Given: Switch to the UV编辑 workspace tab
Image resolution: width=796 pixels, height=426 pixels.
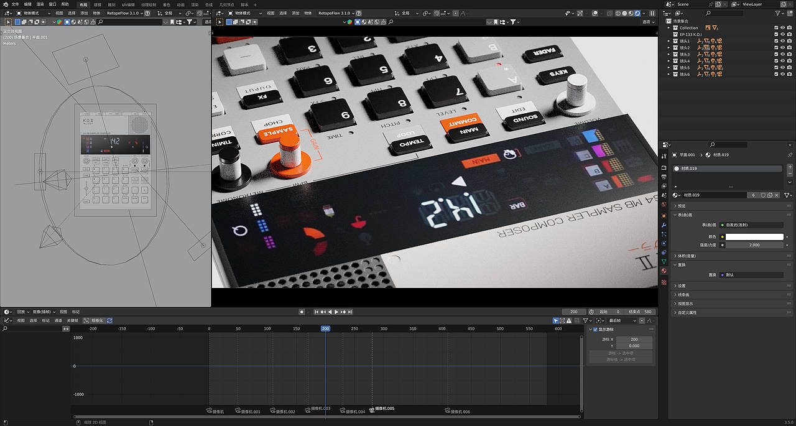Looking at the screenshot, I should [128, 4].
